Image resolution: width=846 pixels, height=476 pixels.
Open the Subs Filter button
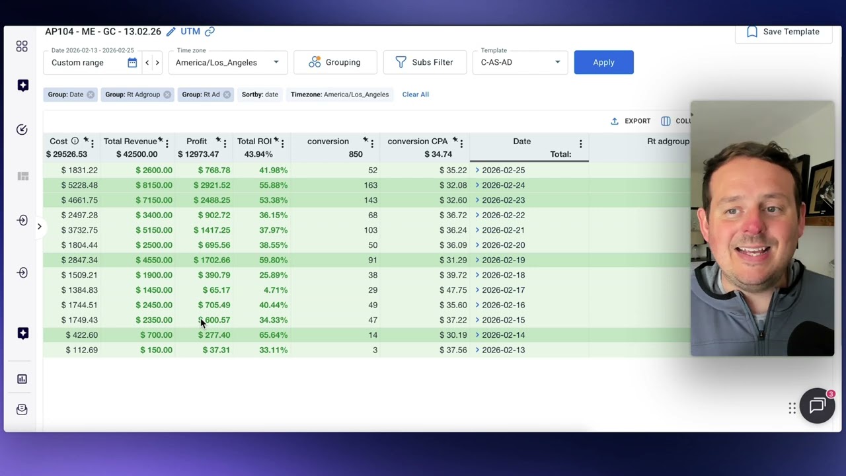point(424,62)
